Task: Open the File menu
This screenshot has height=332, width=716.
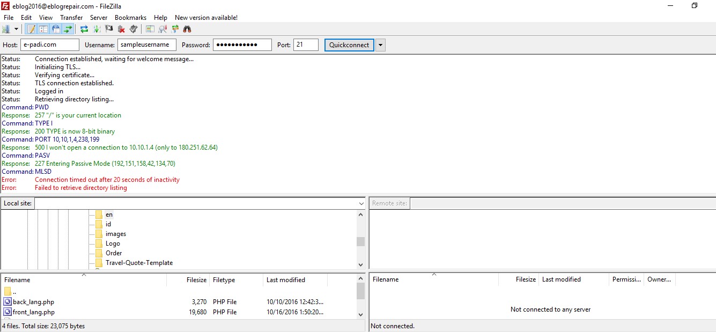Action: [9, 18]
